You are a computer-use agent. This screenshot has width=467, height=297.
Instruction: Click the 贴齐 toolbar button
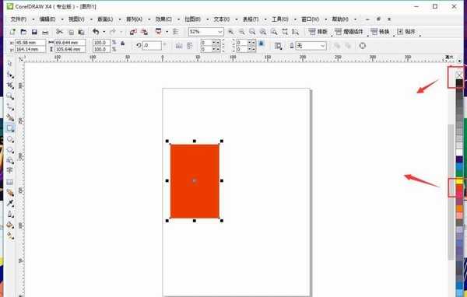pos(407,32)
